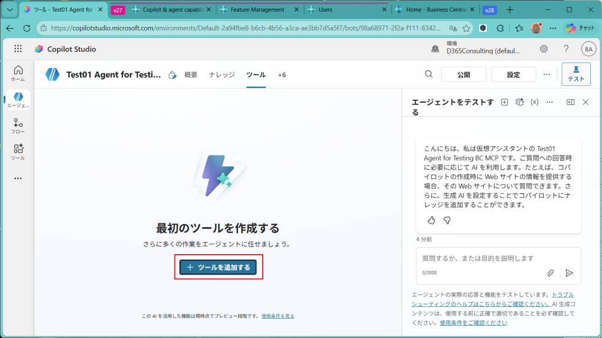
Task: Open Flows (フロー) in left sidebar
Action: click(x=18, y=126)
